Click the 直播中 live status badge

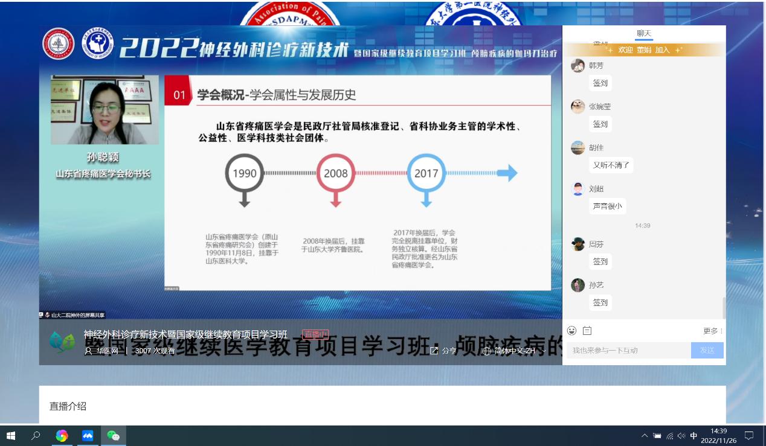tap(315, 334)
